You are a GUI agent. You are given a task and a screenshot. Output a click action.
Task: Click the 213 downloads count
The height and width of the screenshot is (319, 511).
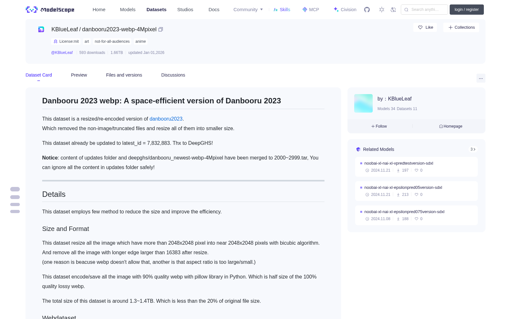click(x=405, y=195)
